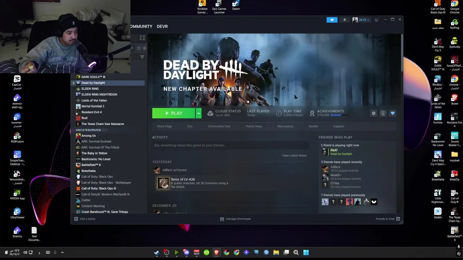Open Fortnite desktop shortcut
Image resolution: width=463 pixels, height=260 pixels.
pos(438,119)
